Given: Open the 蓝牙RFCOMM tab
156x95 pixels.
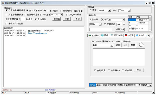Looking at the screenshot, I should (x=131, y=85).
